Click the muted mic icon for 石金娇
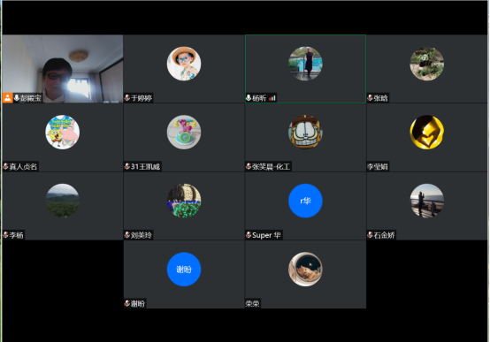 click(371, 235)
